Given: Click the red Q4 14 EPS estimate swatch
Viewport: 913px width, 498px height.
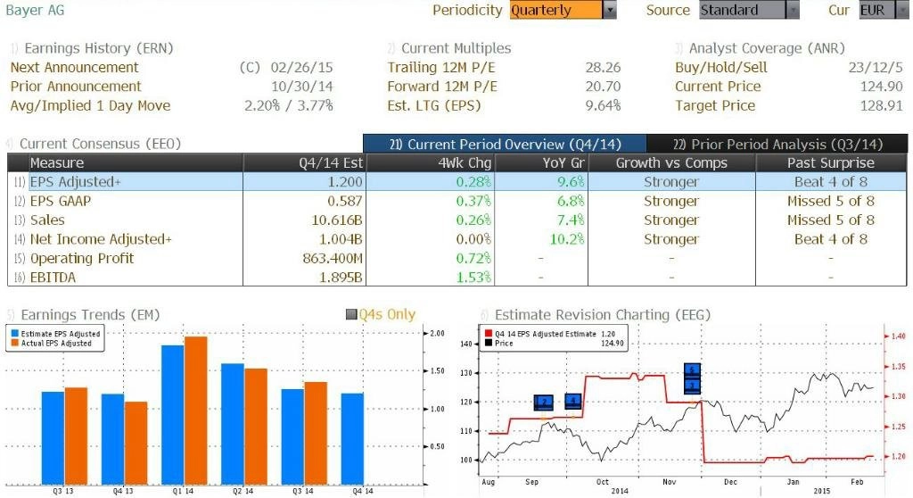Looking at the screenshot, I should pos(489,334).
